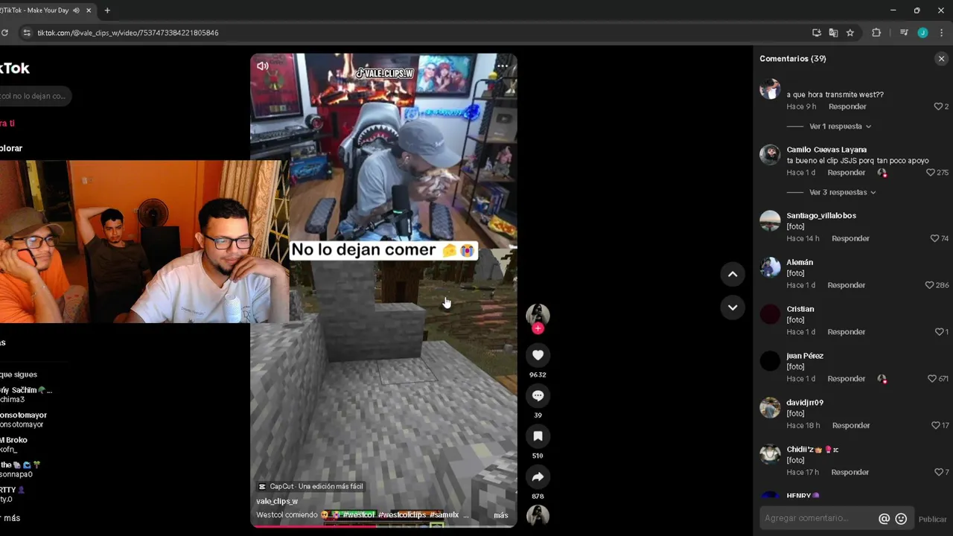
Task: Translate this page icon in address bar
Action: 833,33
